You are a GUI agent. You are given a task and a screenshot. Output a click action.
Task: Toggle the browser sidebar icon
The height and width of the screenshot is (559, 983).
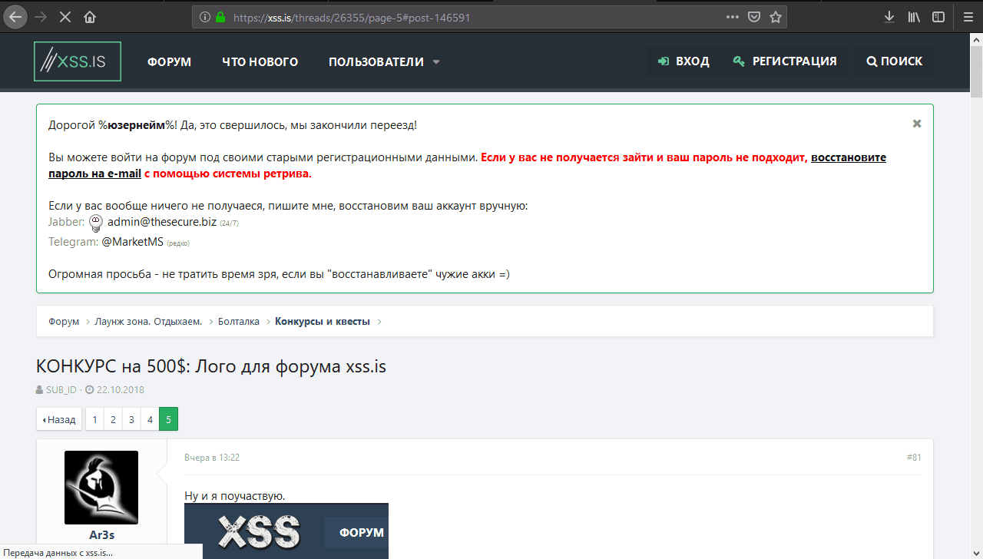(x=938, y=17)
